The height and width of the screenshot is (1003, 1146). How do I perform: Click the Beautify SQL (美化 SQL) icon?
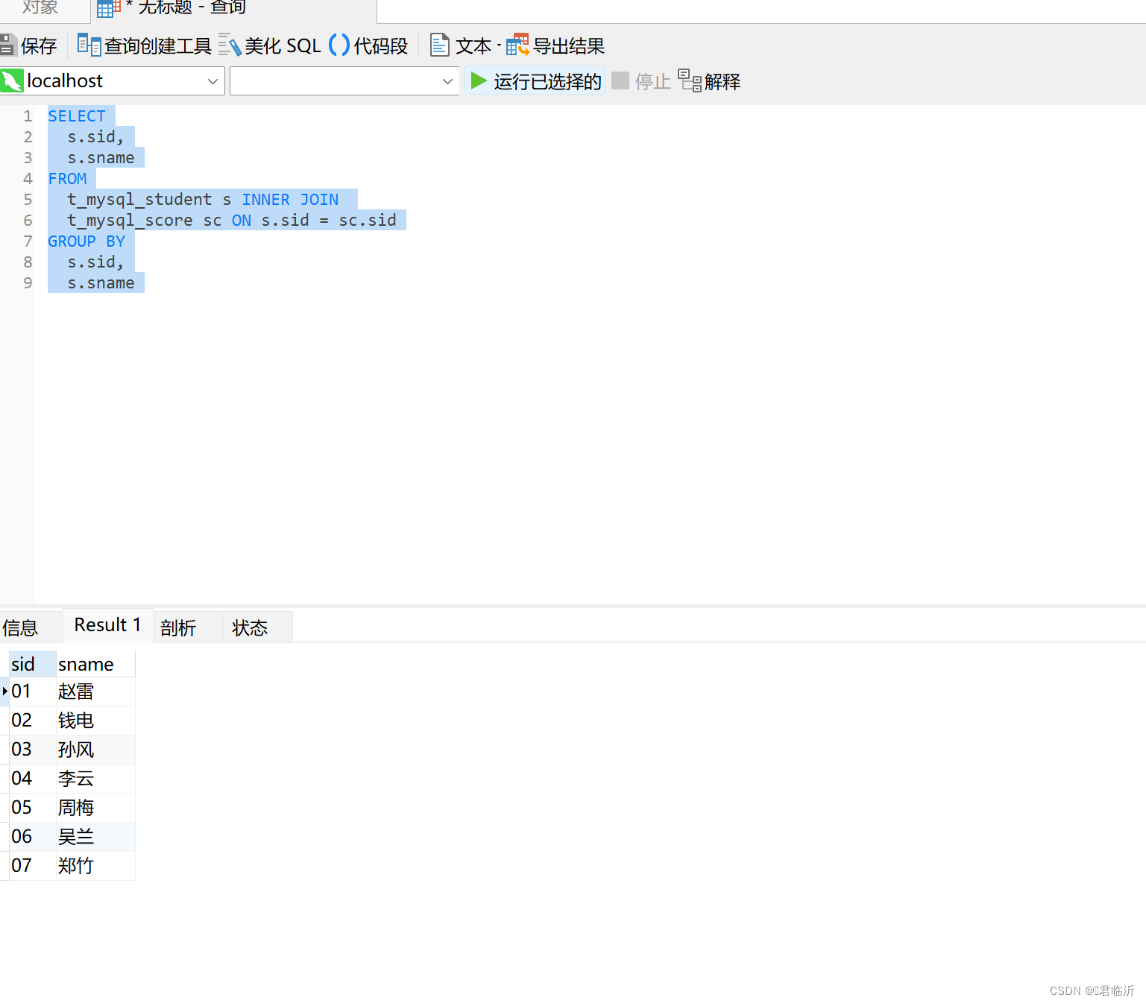coord(230,45)
